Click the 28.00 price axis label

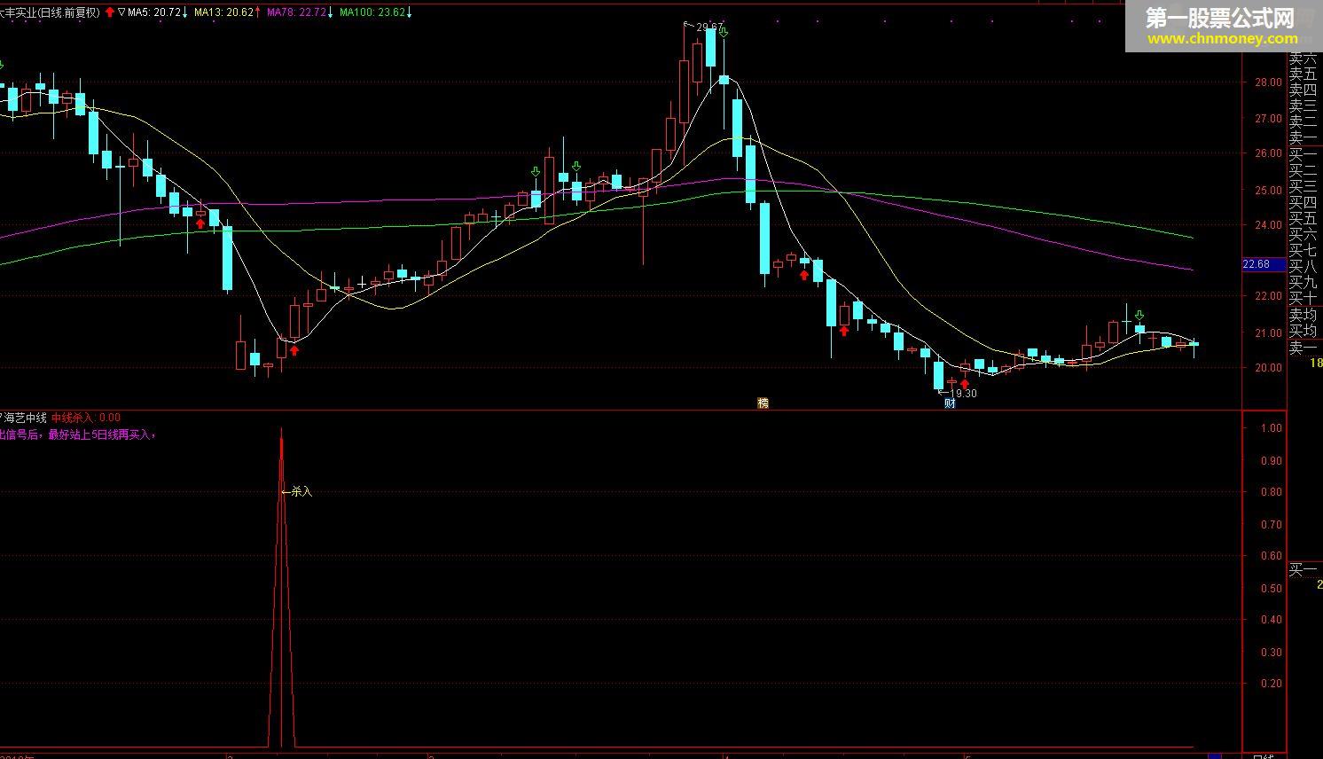[x=1269, y=82]
